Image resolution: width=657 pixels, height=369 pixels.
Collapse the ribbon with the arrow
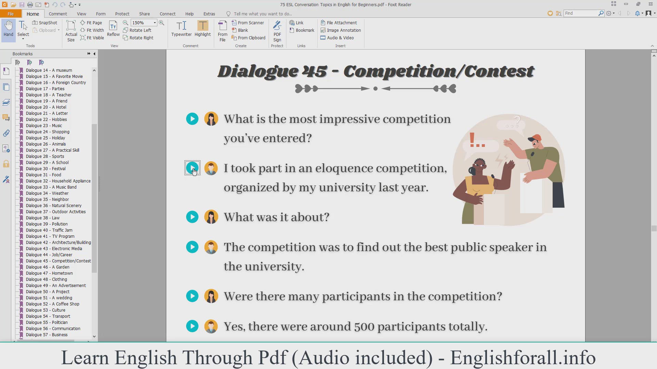pyautogui.click(x=652, y=46)
